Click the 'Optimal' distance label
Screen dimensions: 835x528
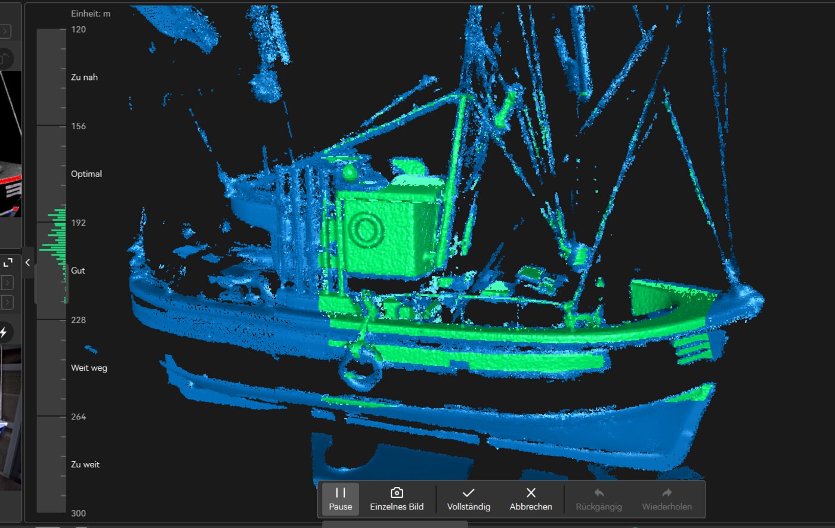86,173
